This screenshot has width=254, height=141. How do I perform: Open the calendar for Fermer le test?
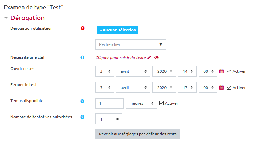click(x=222, y=88)
